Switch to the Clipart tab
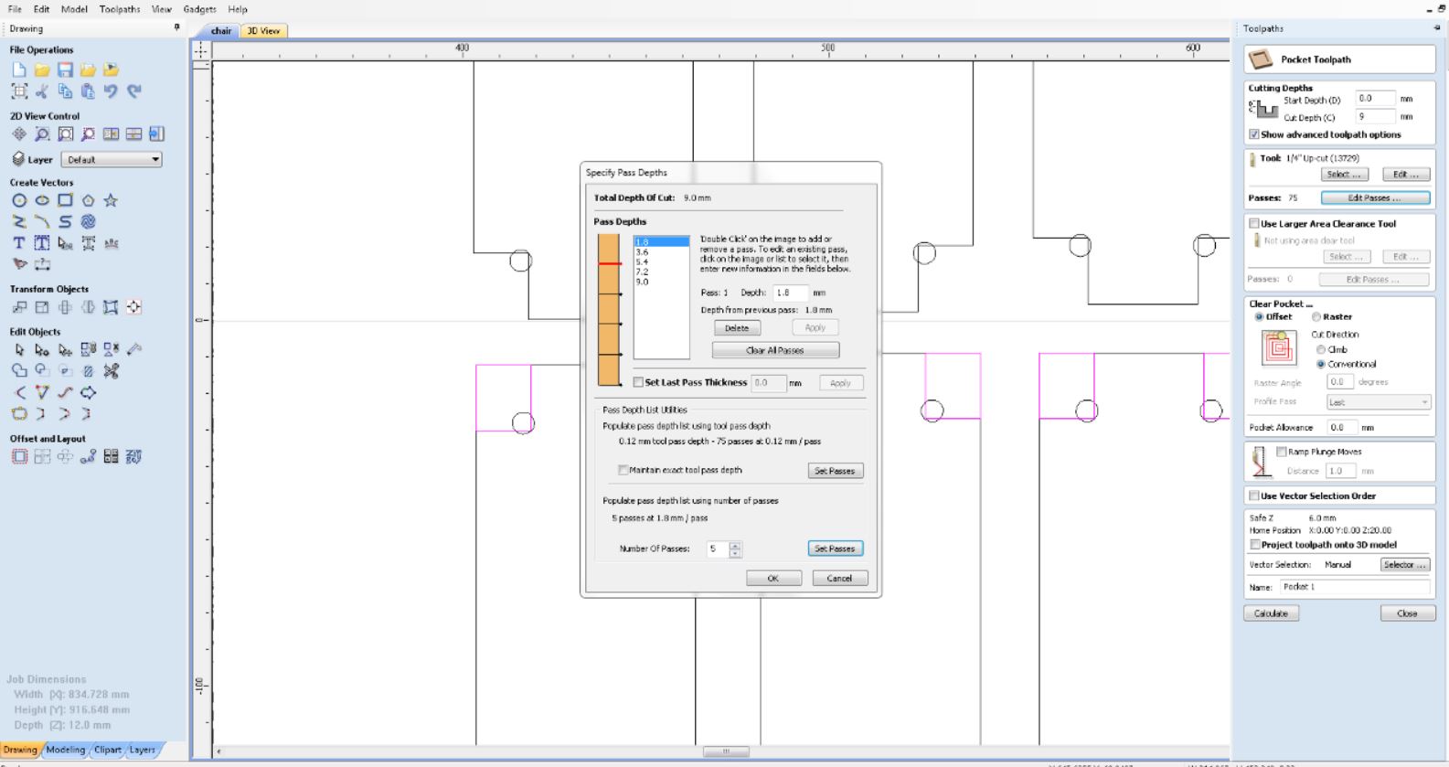This screenshot has width=1449, height=767. [108, 750]
